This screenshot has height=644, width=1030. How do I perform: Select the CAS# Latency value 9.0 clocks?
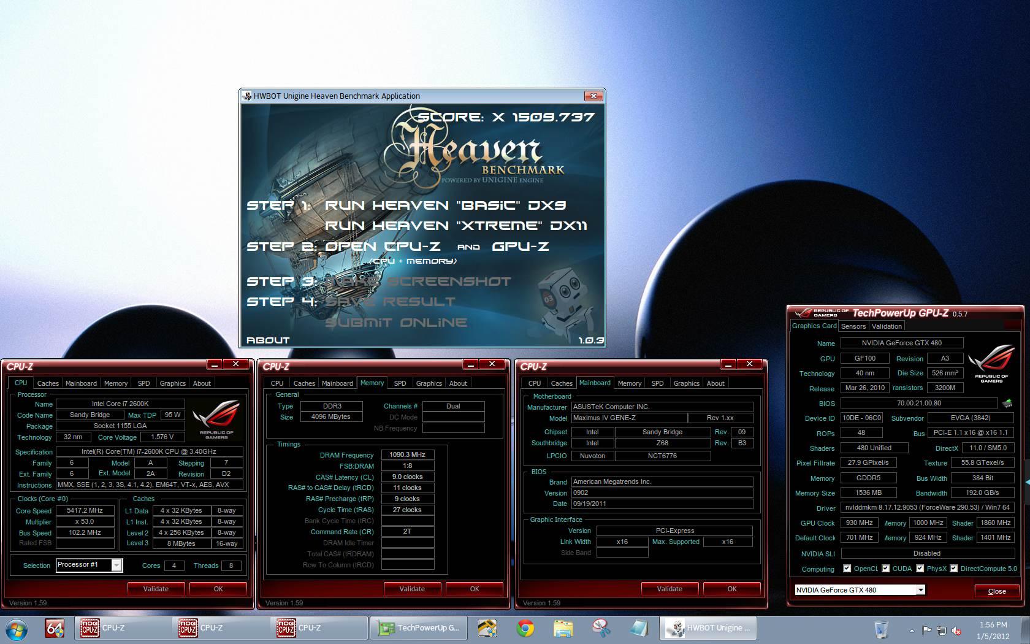pos(408,477)
